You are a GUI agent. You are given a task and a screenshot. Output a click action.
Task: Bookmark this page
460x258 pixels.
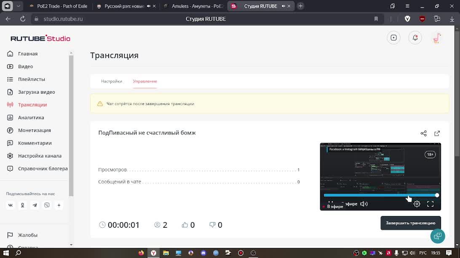coord(376,19)
